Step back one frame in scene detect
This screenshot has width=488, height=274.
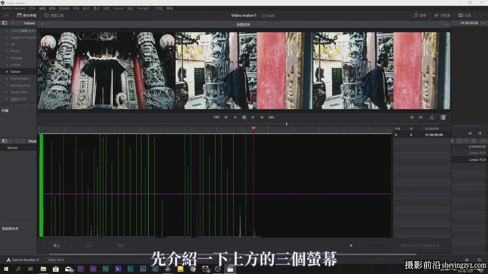pyautogui.click(x=226, y=117)
